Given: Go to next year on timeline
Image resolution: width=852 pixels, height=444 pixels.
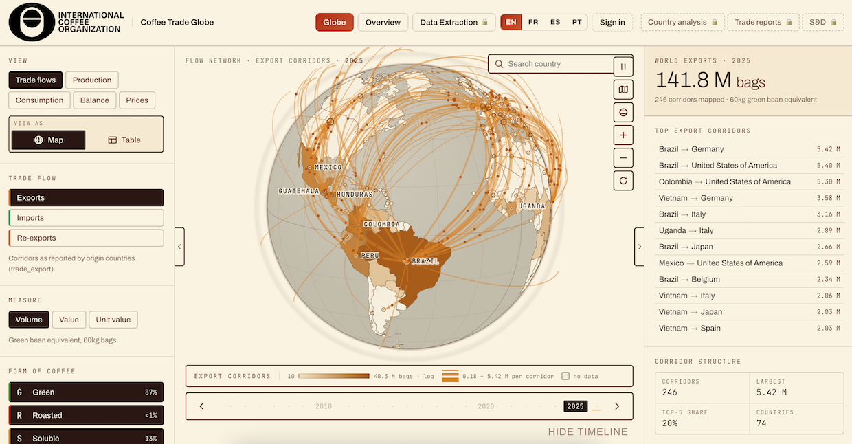Looking at the screenshot, I should 617,406.
